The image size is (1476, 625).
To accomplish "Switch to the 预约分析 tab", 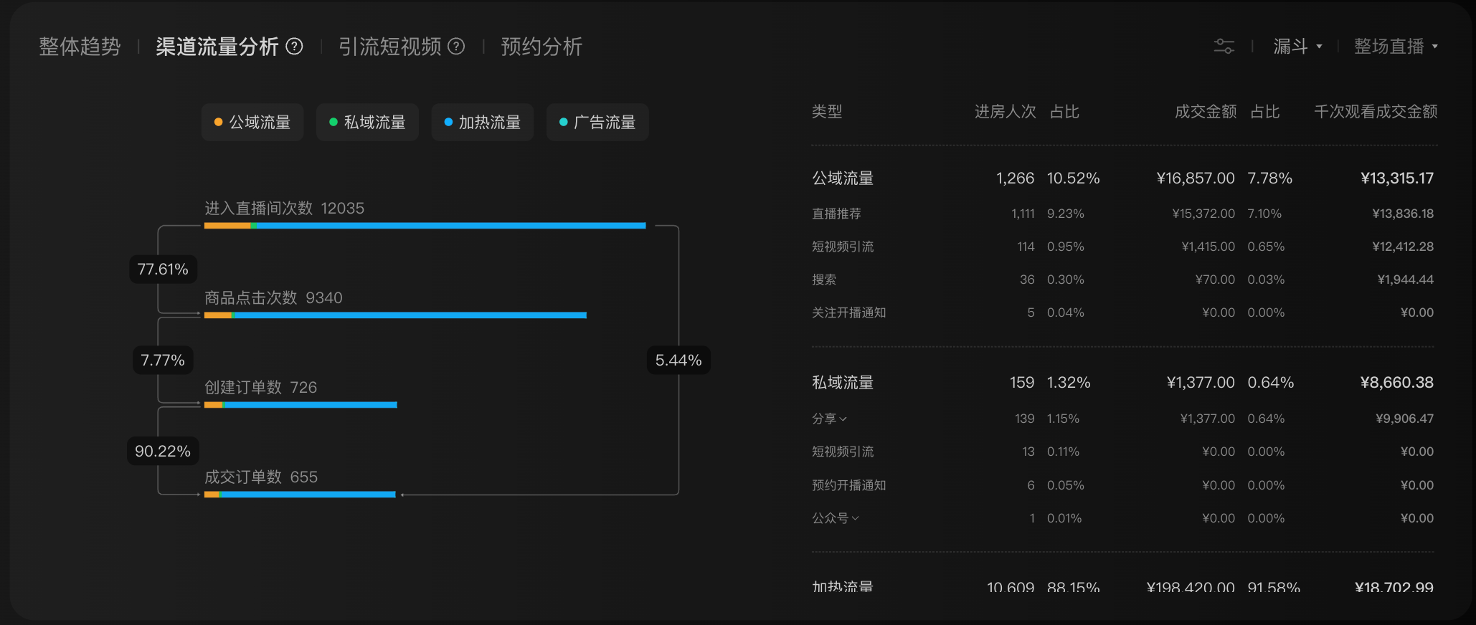I will [541, 47].
